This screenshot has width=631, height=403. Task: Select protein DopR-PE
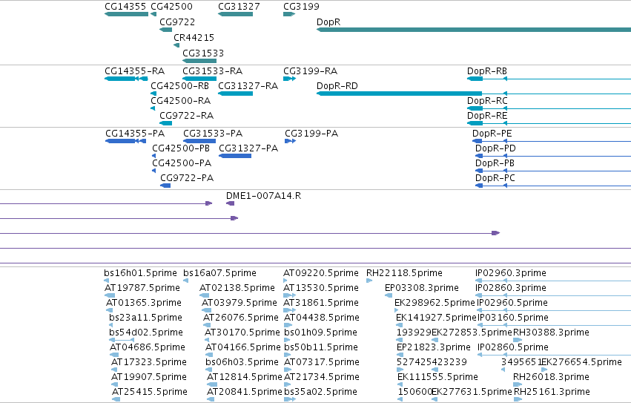552,141
